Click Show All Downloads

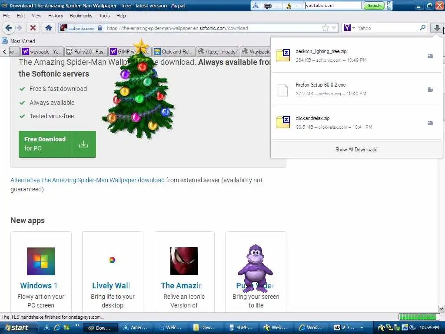(356, 150)
